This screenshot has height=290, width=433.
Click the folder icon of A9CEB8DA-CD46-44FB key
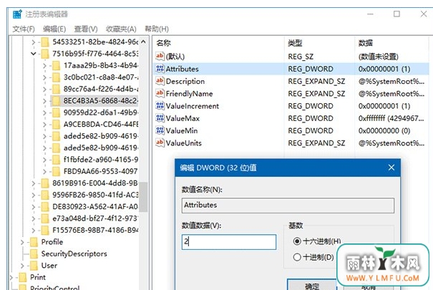pos(56,125)
